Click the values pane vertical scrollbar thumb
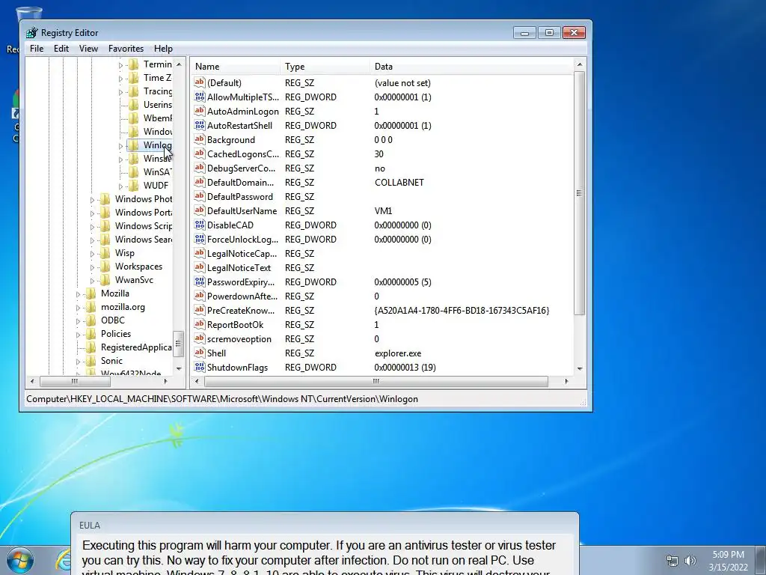 pos(580,193)
